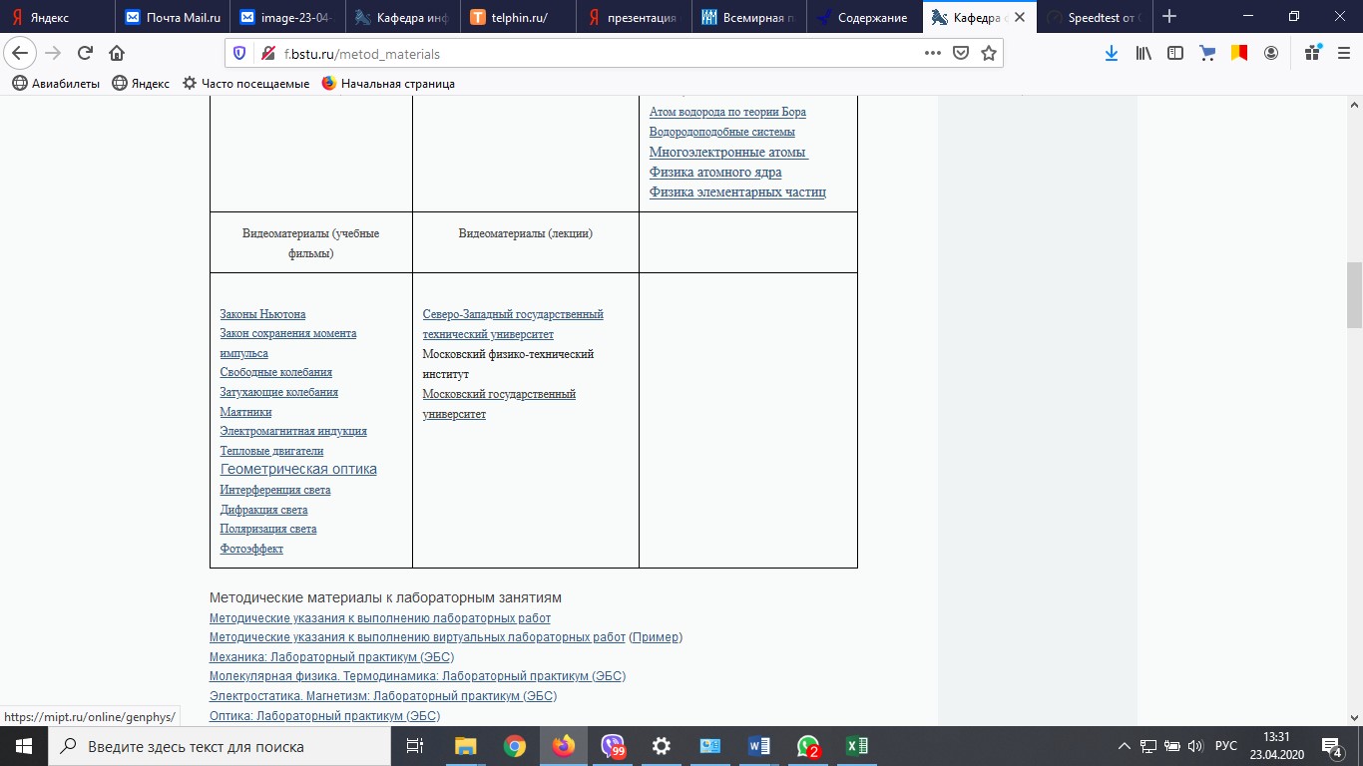Open Московский государственный университет lectures

pyautogui.click(x=499, y=404)
